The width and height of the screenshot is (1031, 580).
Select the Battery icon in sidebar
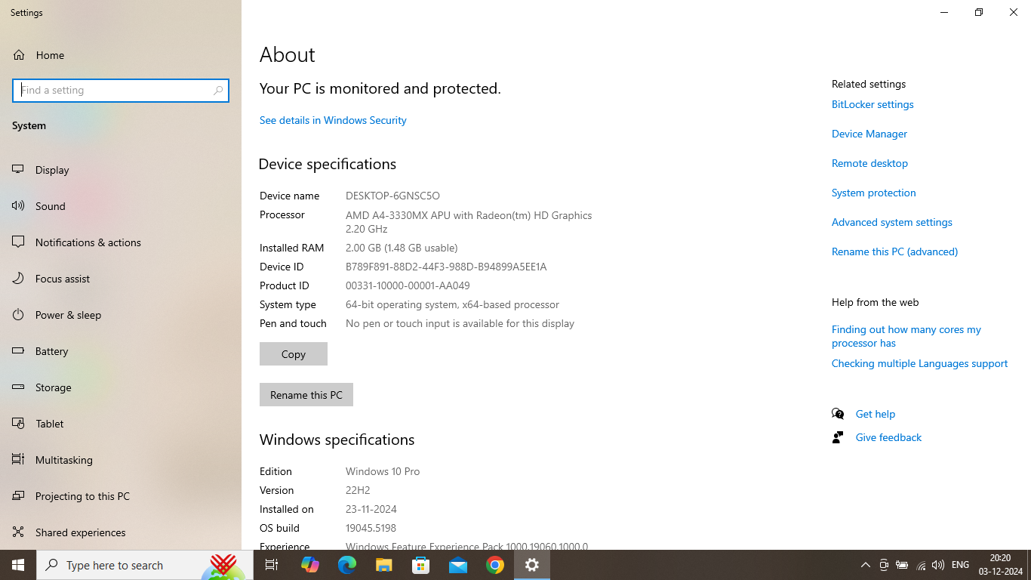[19, 351]
